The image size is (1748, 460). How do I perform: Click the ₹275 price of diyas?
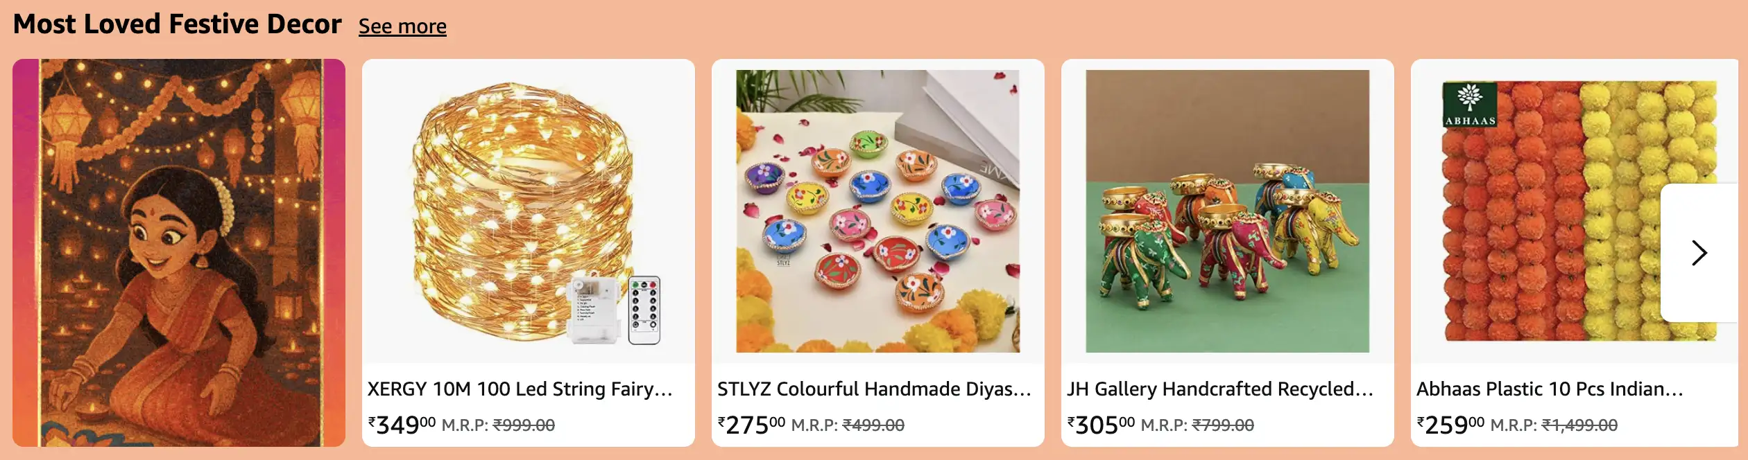(x=751, y=425)
